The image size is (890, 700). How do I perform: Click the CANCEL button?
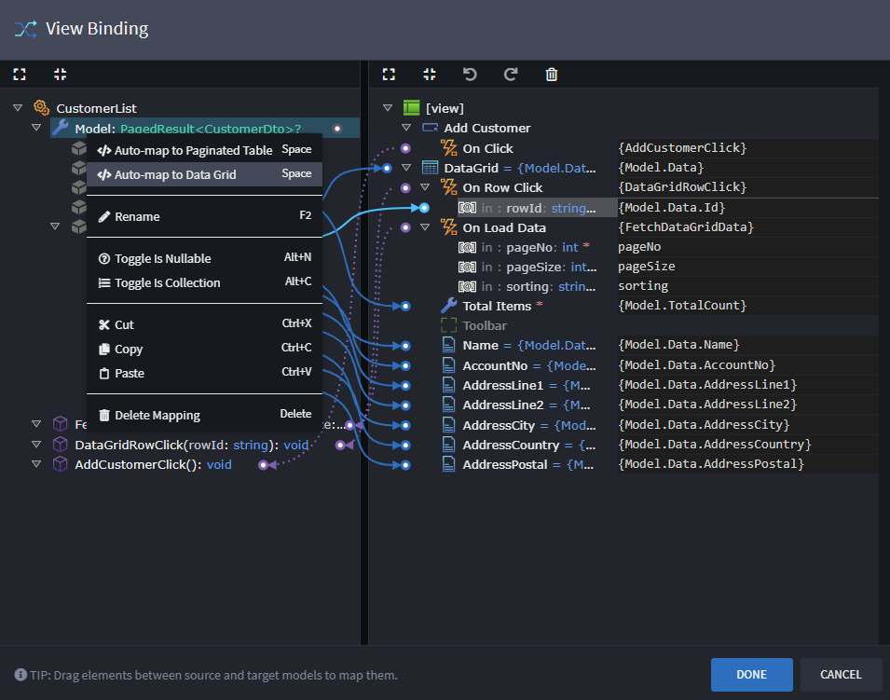841,675
